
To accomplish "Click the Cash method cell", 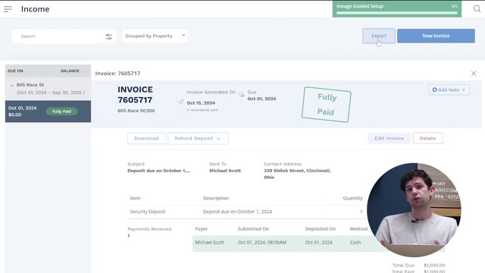I will pyautogui.click(x=355, y=243).
